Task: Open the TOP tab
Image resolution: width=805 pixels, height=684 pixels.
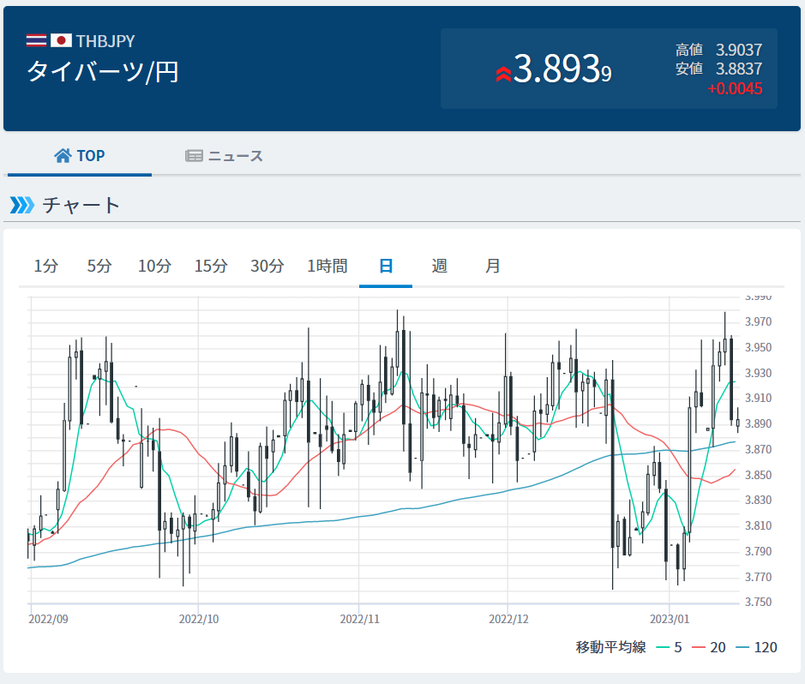Action: pyautogui.click(x=80, y=155)
